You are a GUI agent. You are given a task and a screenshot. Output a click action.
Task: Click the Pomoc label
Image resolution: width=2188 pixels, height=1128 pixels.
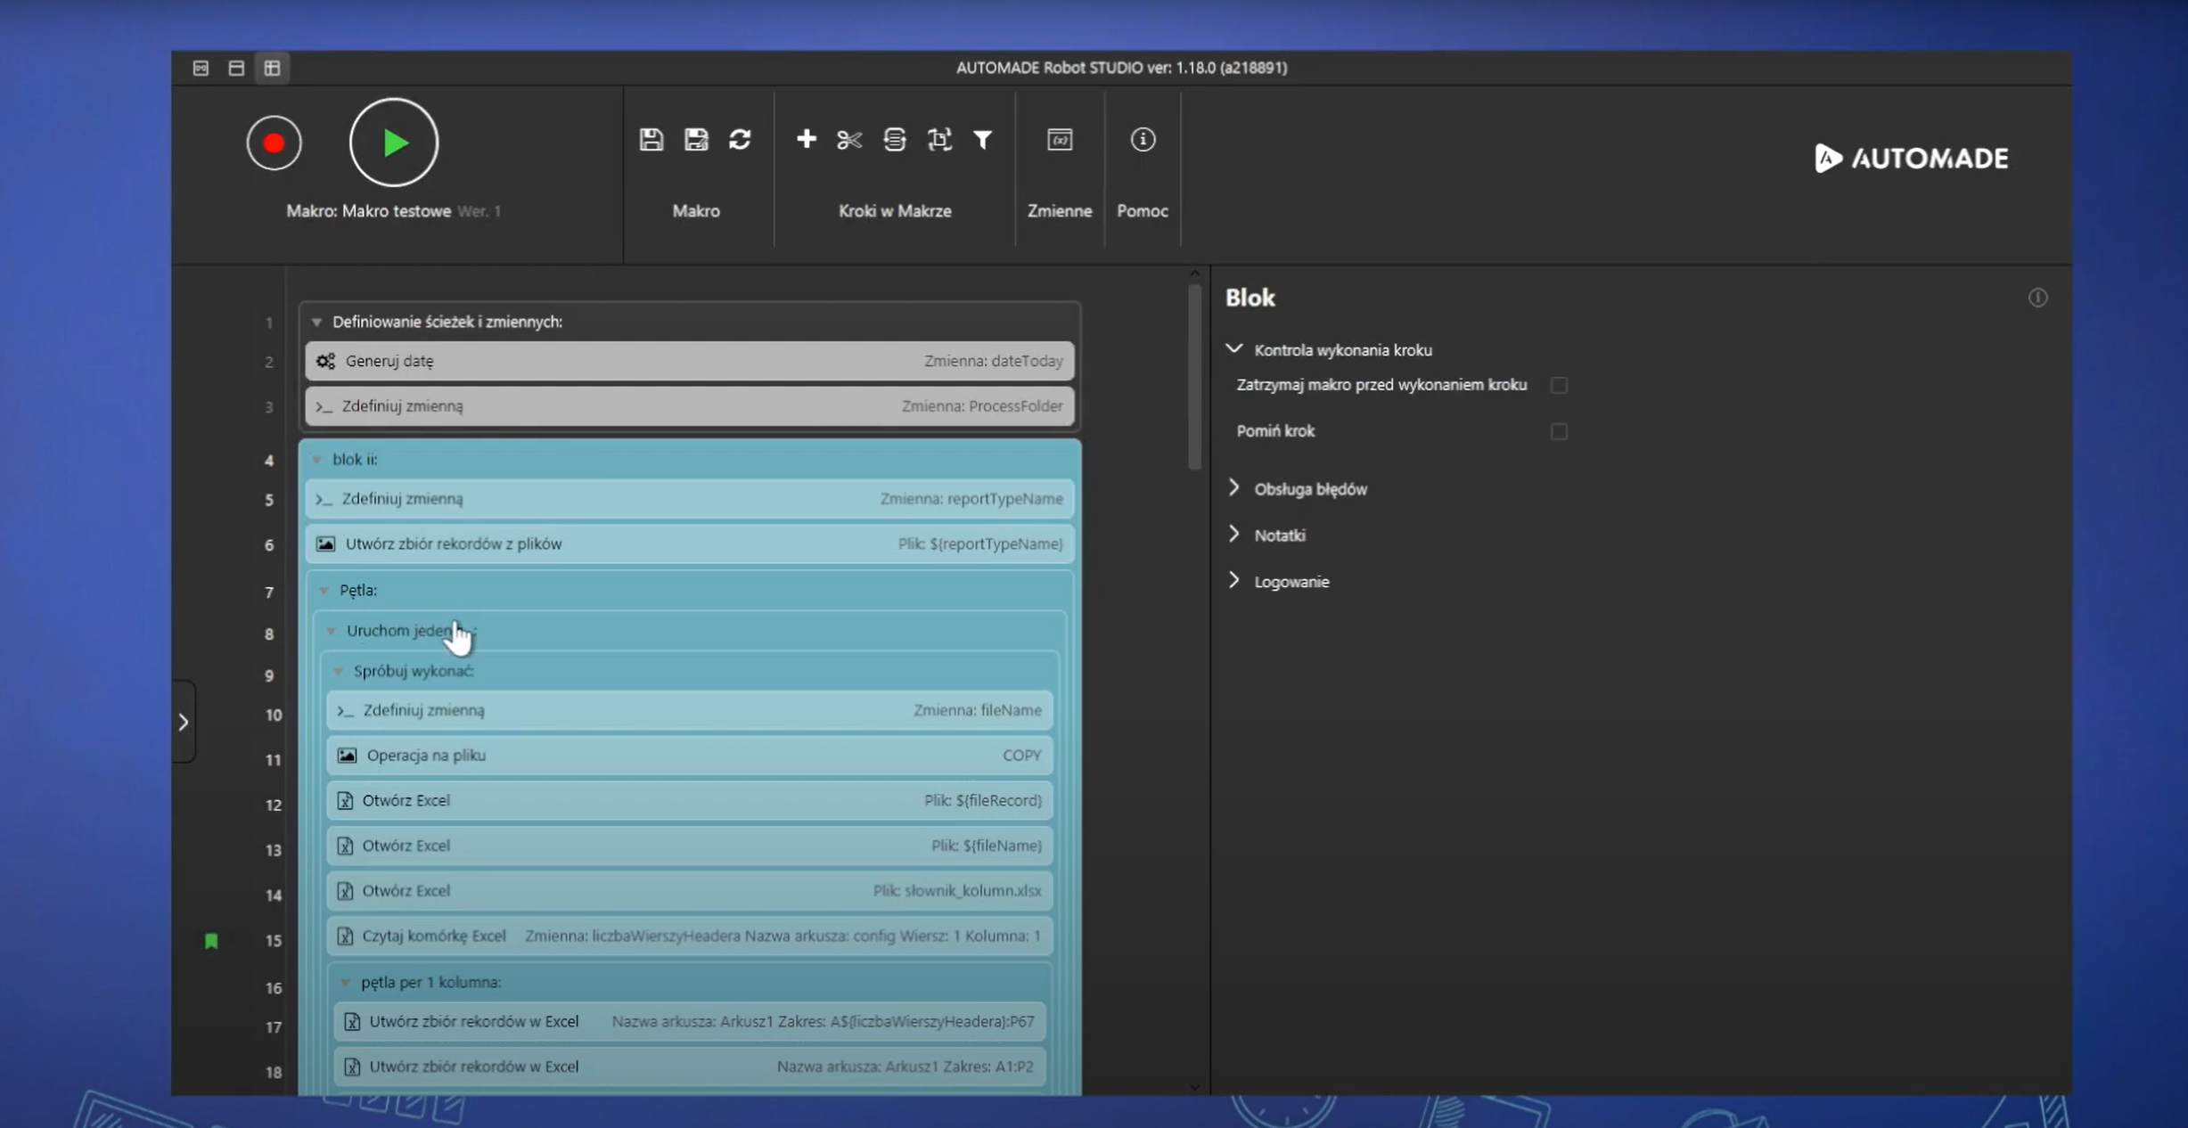[1143, 211]
